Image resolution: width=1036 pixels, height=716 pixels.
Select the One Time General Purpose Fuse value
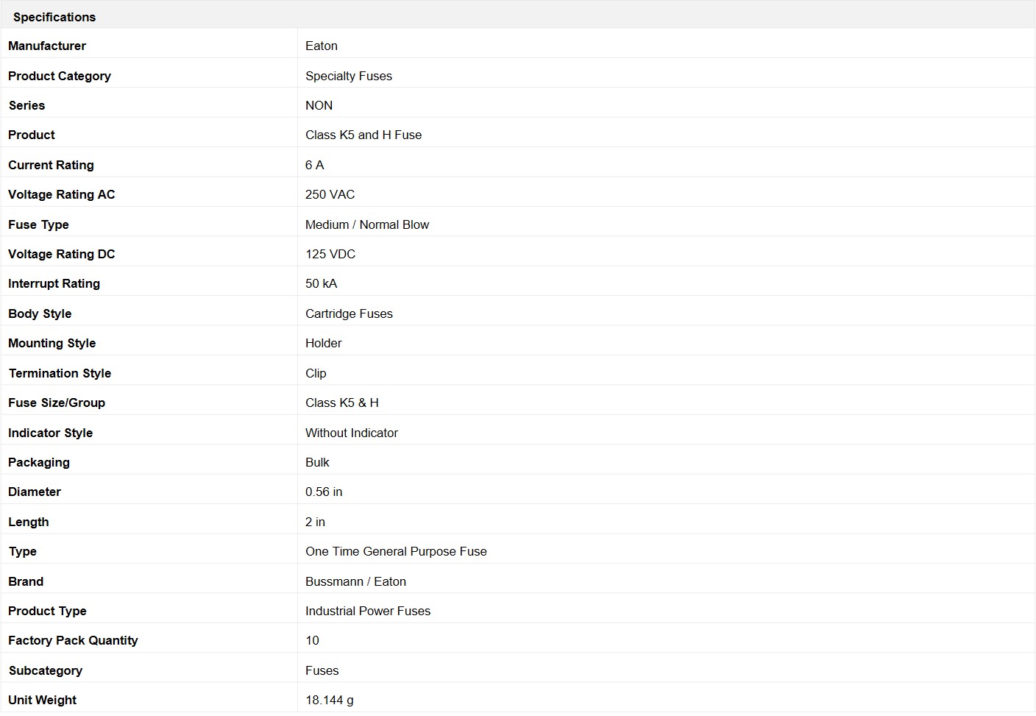pos(396,551)
